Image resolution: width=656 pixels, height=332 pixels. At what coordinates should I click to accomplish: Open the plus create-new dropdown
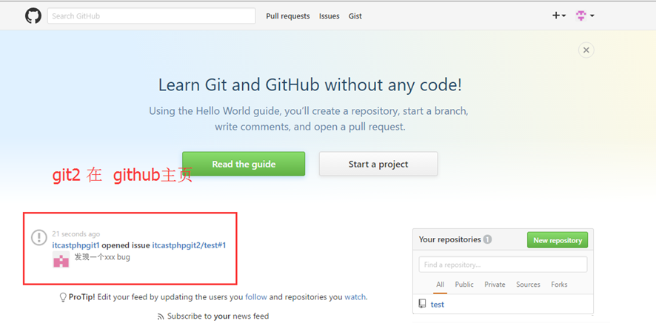coord(559,16)
